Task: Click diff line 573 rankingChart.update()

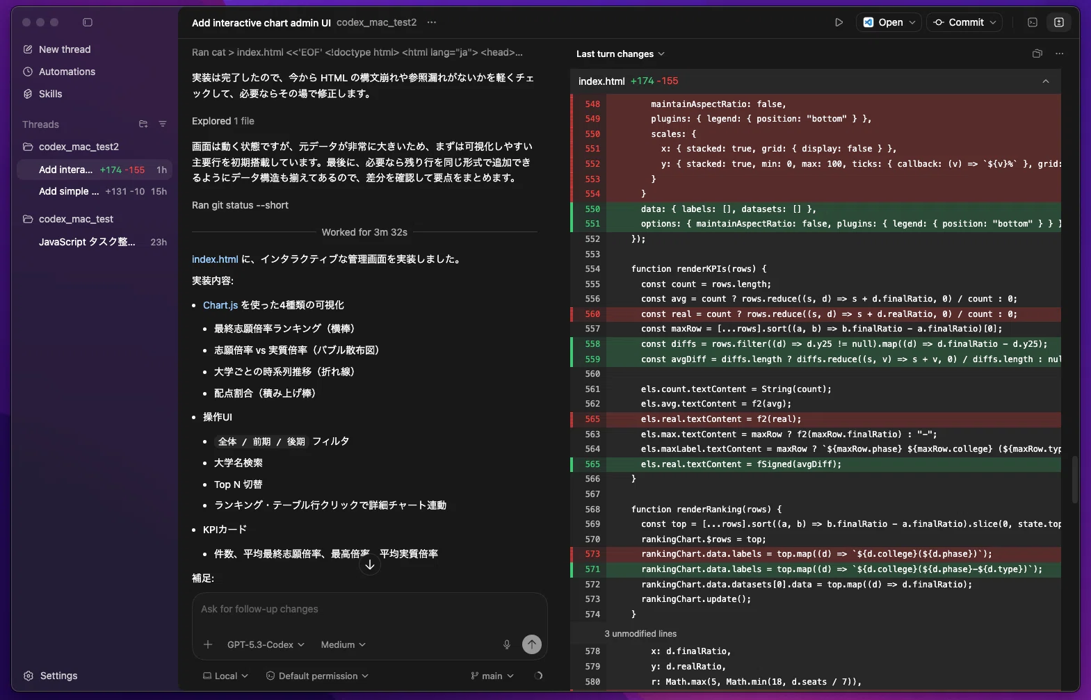Action: point(816,599)
